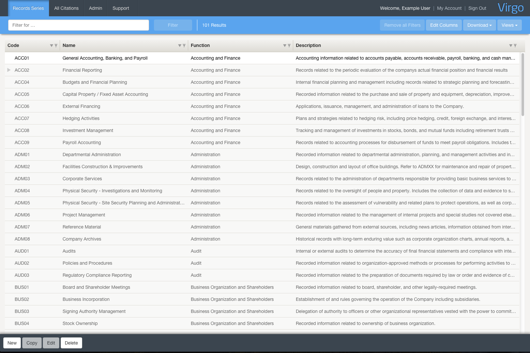The width and height of the screenshot is (530, 353).
Task: Select 'Facilities Construction & Improvements' name cell
Action: coord(102,167)
